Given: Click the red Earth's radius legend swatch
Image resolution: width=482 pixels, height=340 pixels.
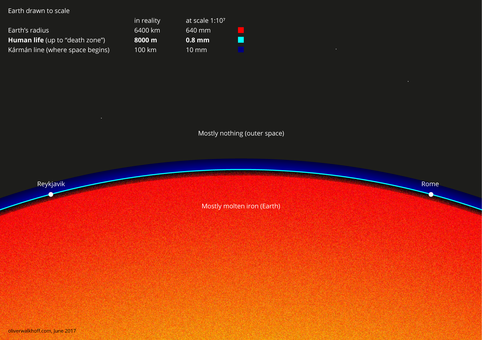Looking at the screenshot, I should pyautogui.click(x=241, y=30).
